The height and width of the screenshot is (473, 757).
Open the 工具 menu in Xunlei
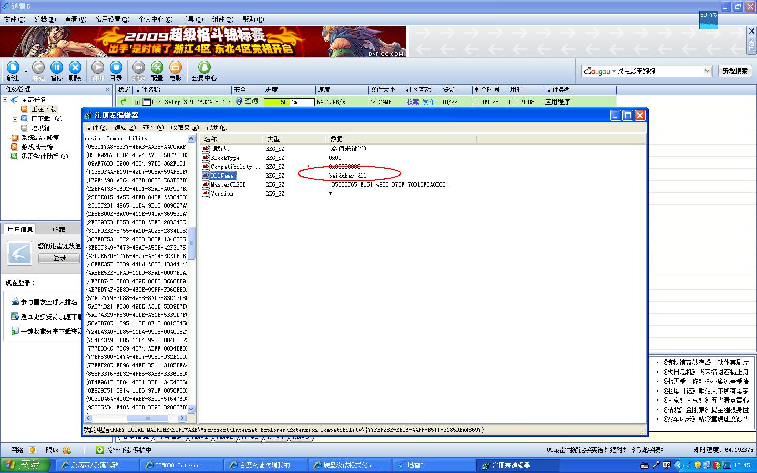click(x=192, y=19)
